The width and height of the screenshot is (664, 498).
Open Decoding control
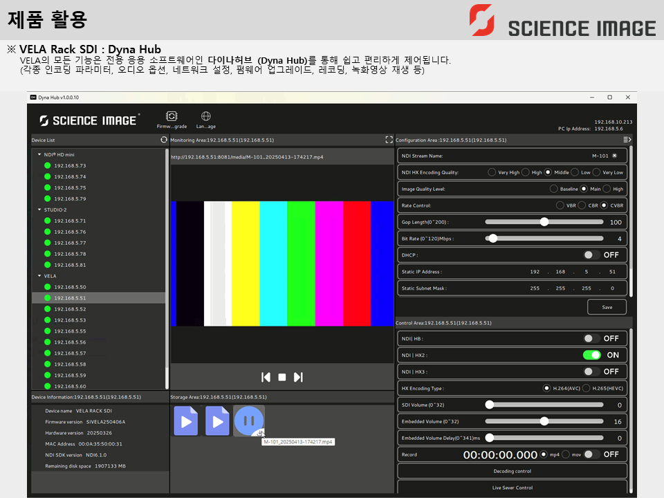512,471
